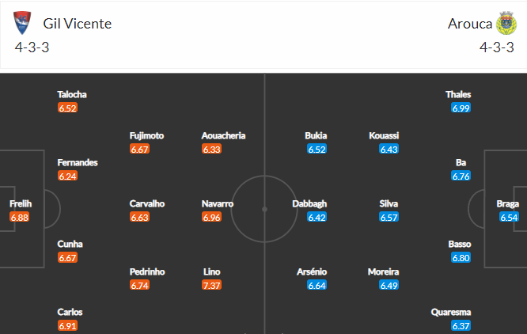Select player Quaresma on the pitch

click(451, 312)
